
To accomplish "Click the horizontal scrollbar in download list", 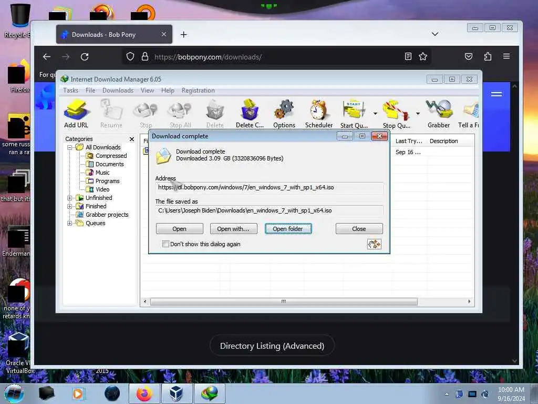I will pos(284,301).
